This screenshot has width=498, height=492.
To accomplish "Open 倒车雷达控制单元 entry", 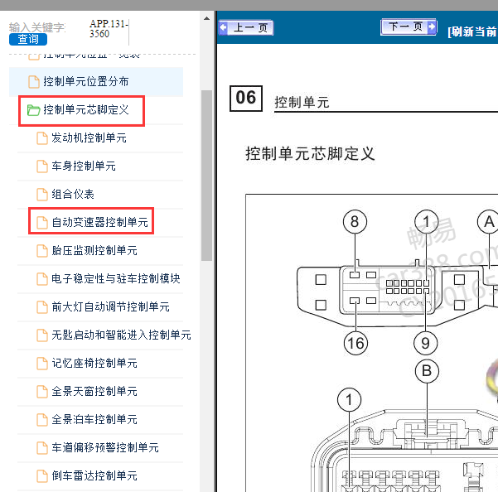I will [x=94, y=475].
